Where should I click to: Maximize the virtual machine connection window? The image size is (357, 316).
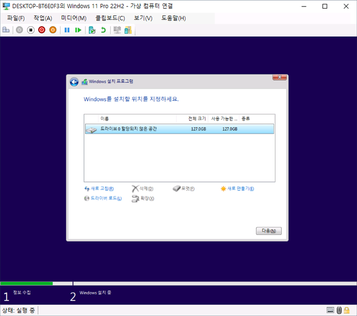click(325, 6)
